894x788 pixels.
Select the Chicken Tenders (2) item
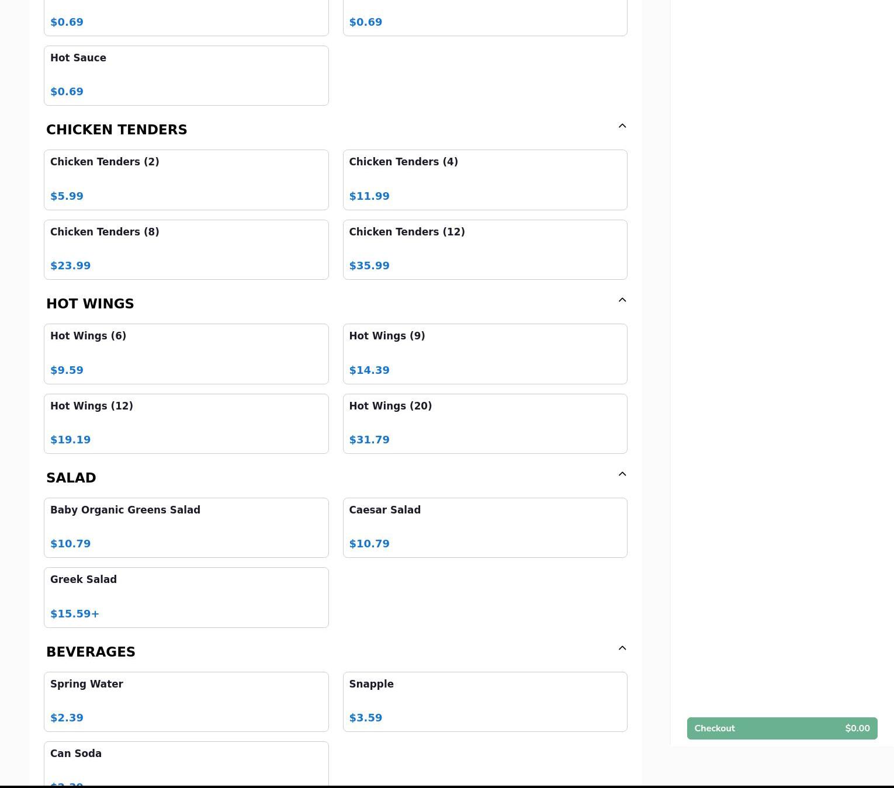[x=186, y=180]
